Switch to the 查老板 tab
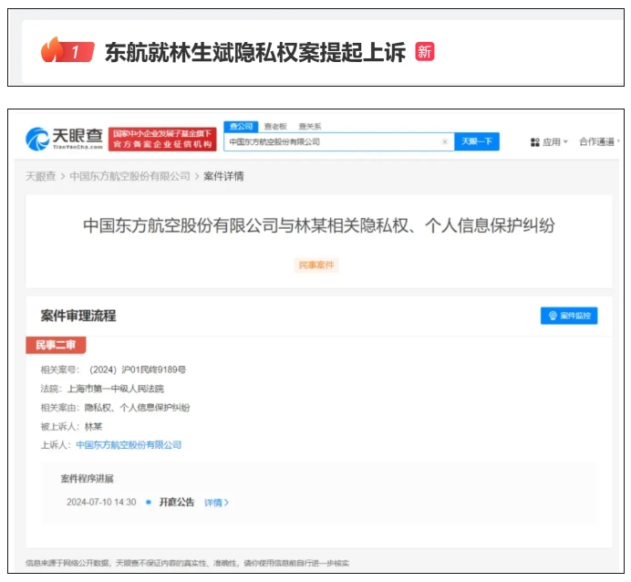The image size is (631, 582). [x=275, y=127]
